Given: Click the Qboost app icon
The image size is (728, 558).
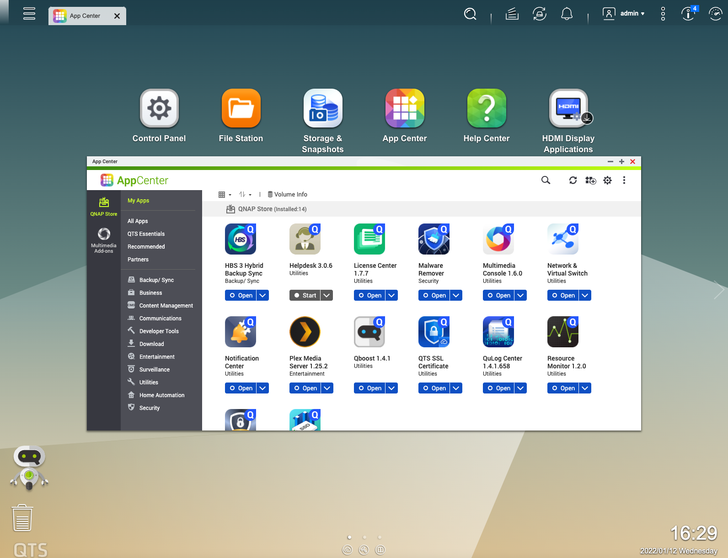Looking at the screenshot, I should (x=369, y=332).
